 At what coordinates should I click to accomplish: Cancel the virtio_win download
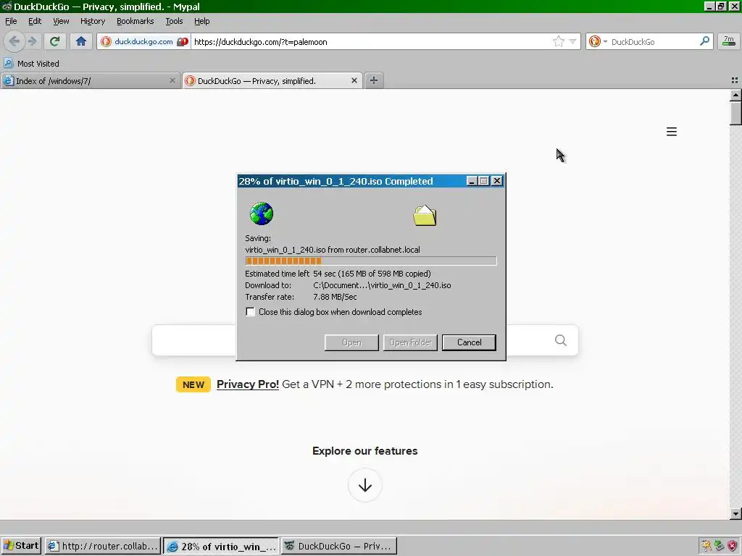click(x=469, y=342)
